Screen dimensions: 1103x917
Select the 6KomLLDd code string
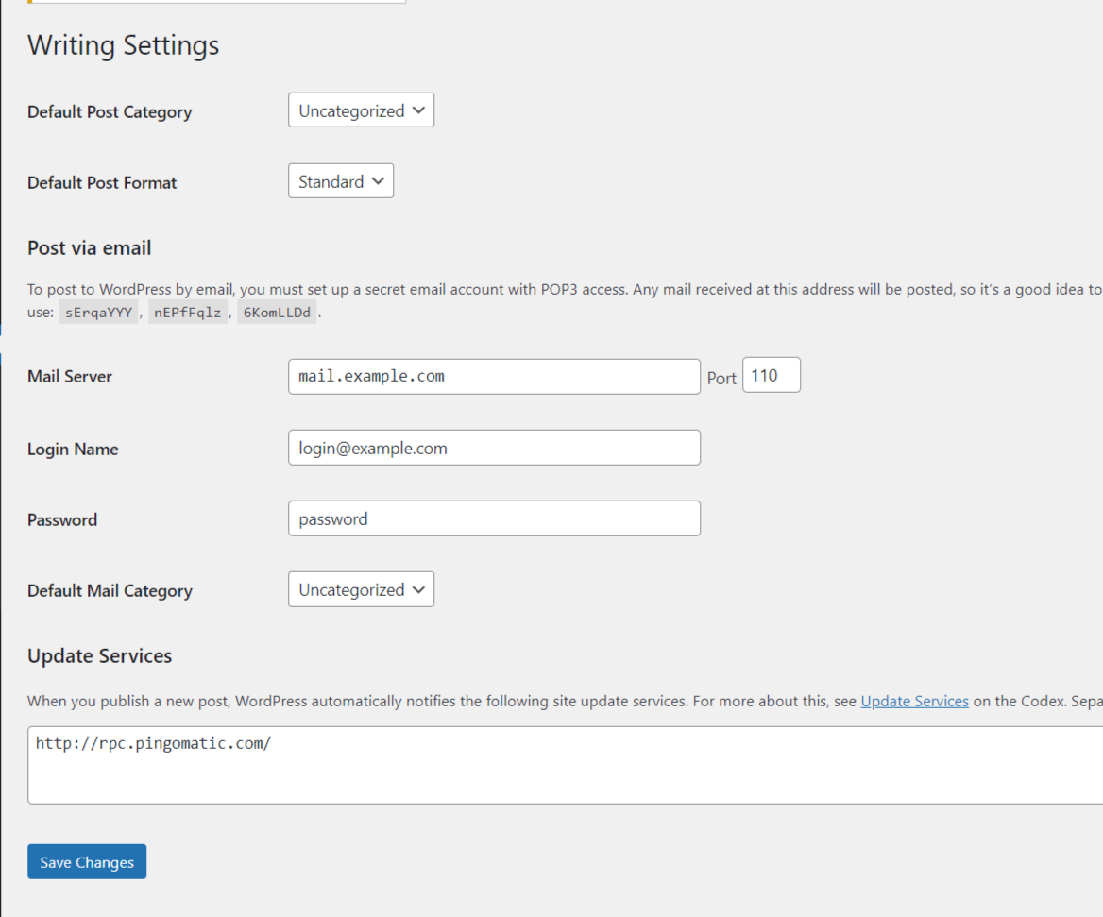[277, 313]
